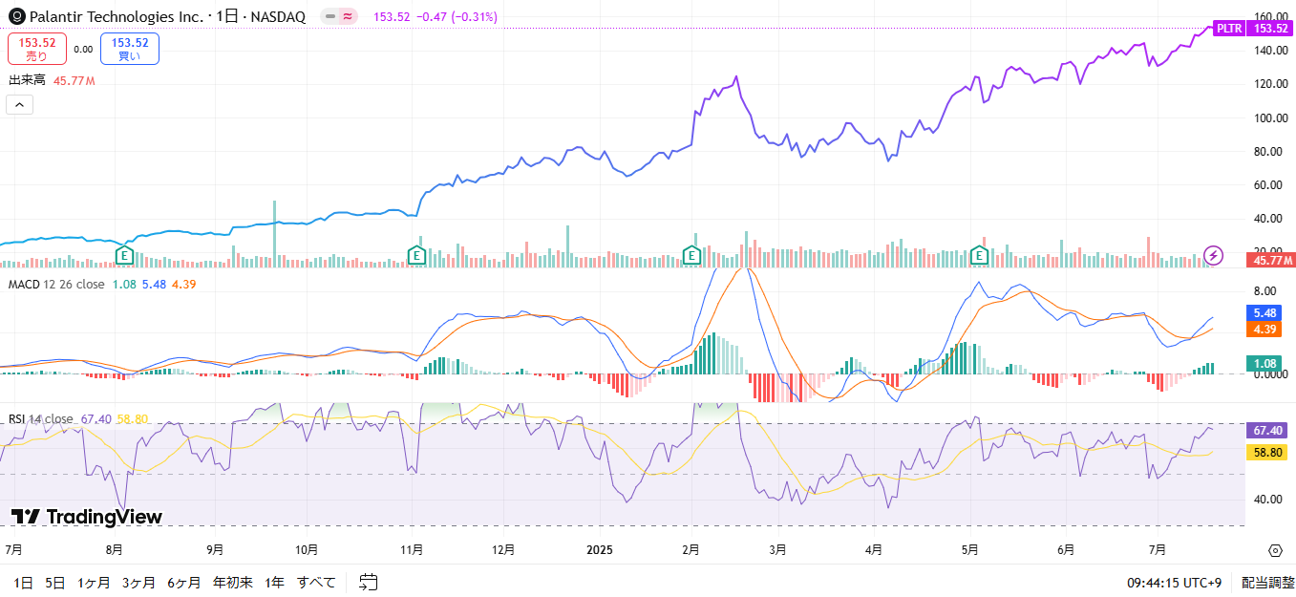Click the red 153.52 sell button
1296x597 pixels.
(x=37, y=49)
